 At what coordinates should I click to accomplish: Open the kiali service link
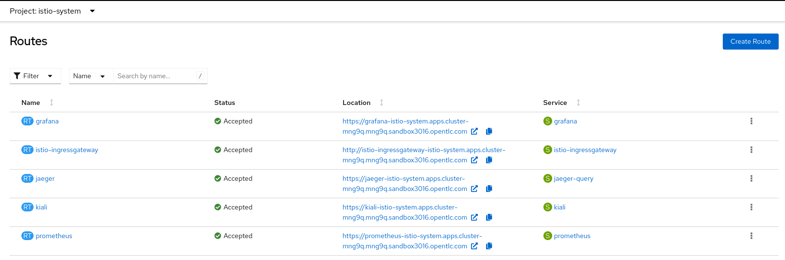pos(559,207)
